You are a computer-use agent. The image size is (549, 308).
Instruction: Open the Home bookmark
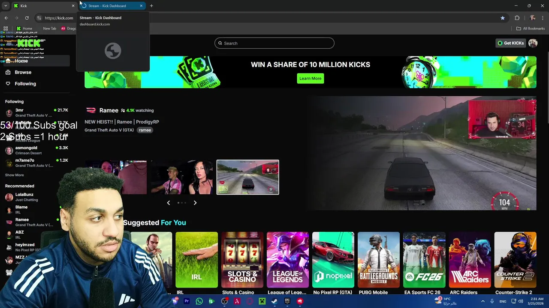24,28
